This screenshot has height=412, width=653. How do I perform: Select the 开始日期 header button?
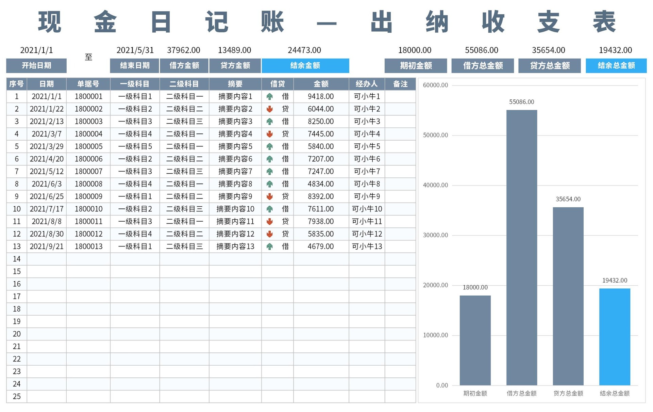pyautogui.click(x=36, y=66)
